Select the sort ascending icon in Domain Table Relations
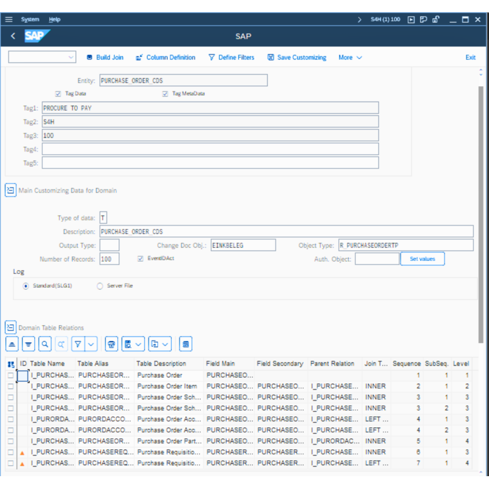 pyautogui.click(x=12, y=344)
